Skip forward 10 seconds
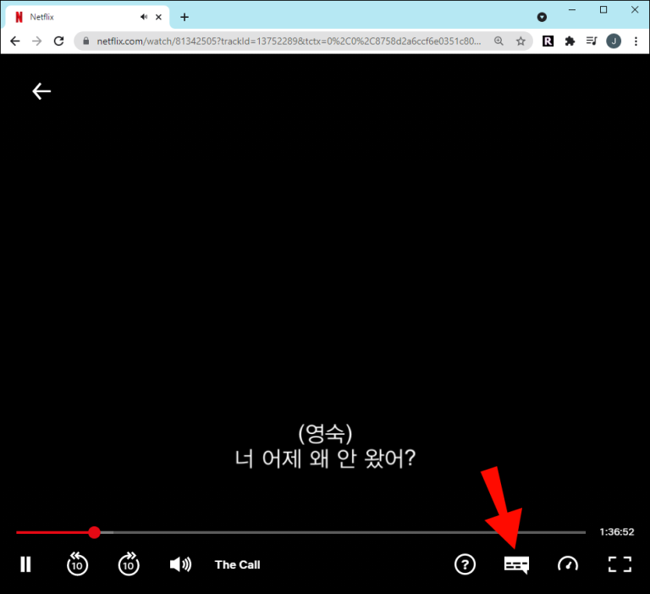650x594 pixels. pos(129,564)
